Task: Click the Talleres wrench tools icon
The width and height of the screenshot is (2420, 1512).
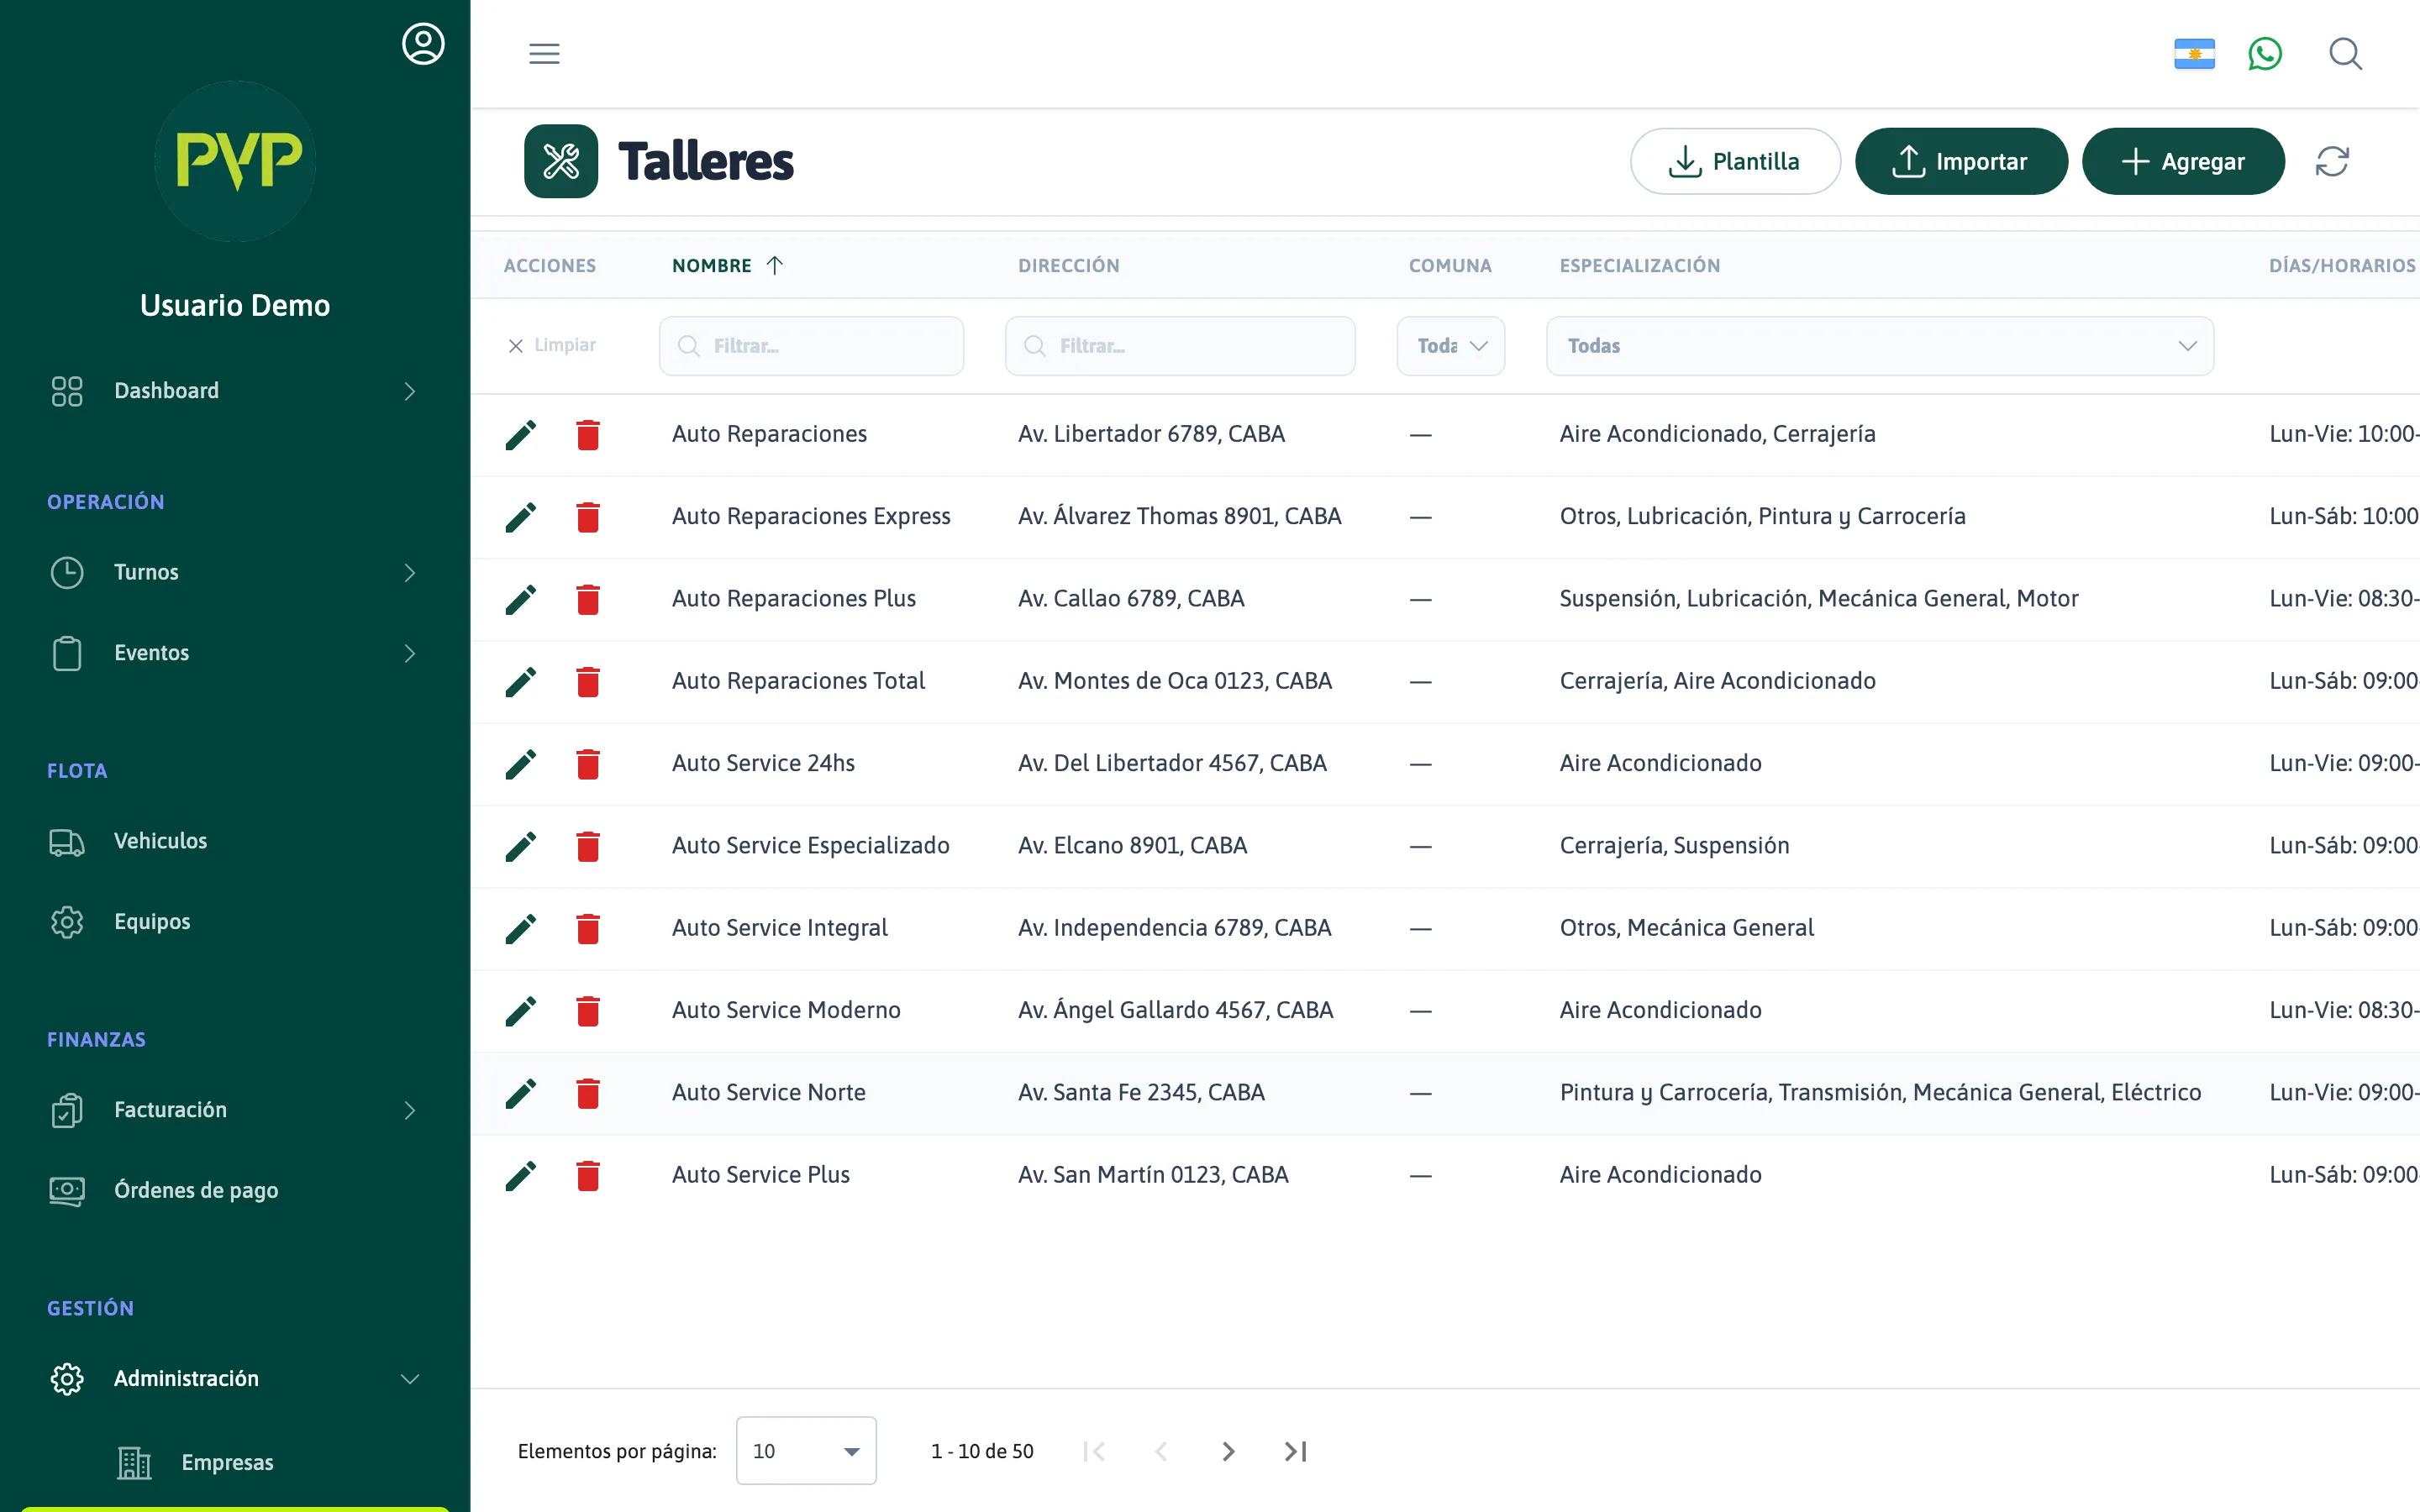Action: point(561,161)
